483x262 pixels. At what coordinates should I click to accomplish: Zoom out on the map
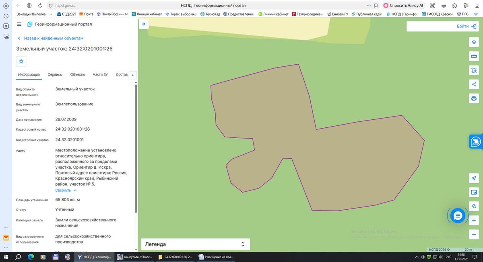pos(474,235)
